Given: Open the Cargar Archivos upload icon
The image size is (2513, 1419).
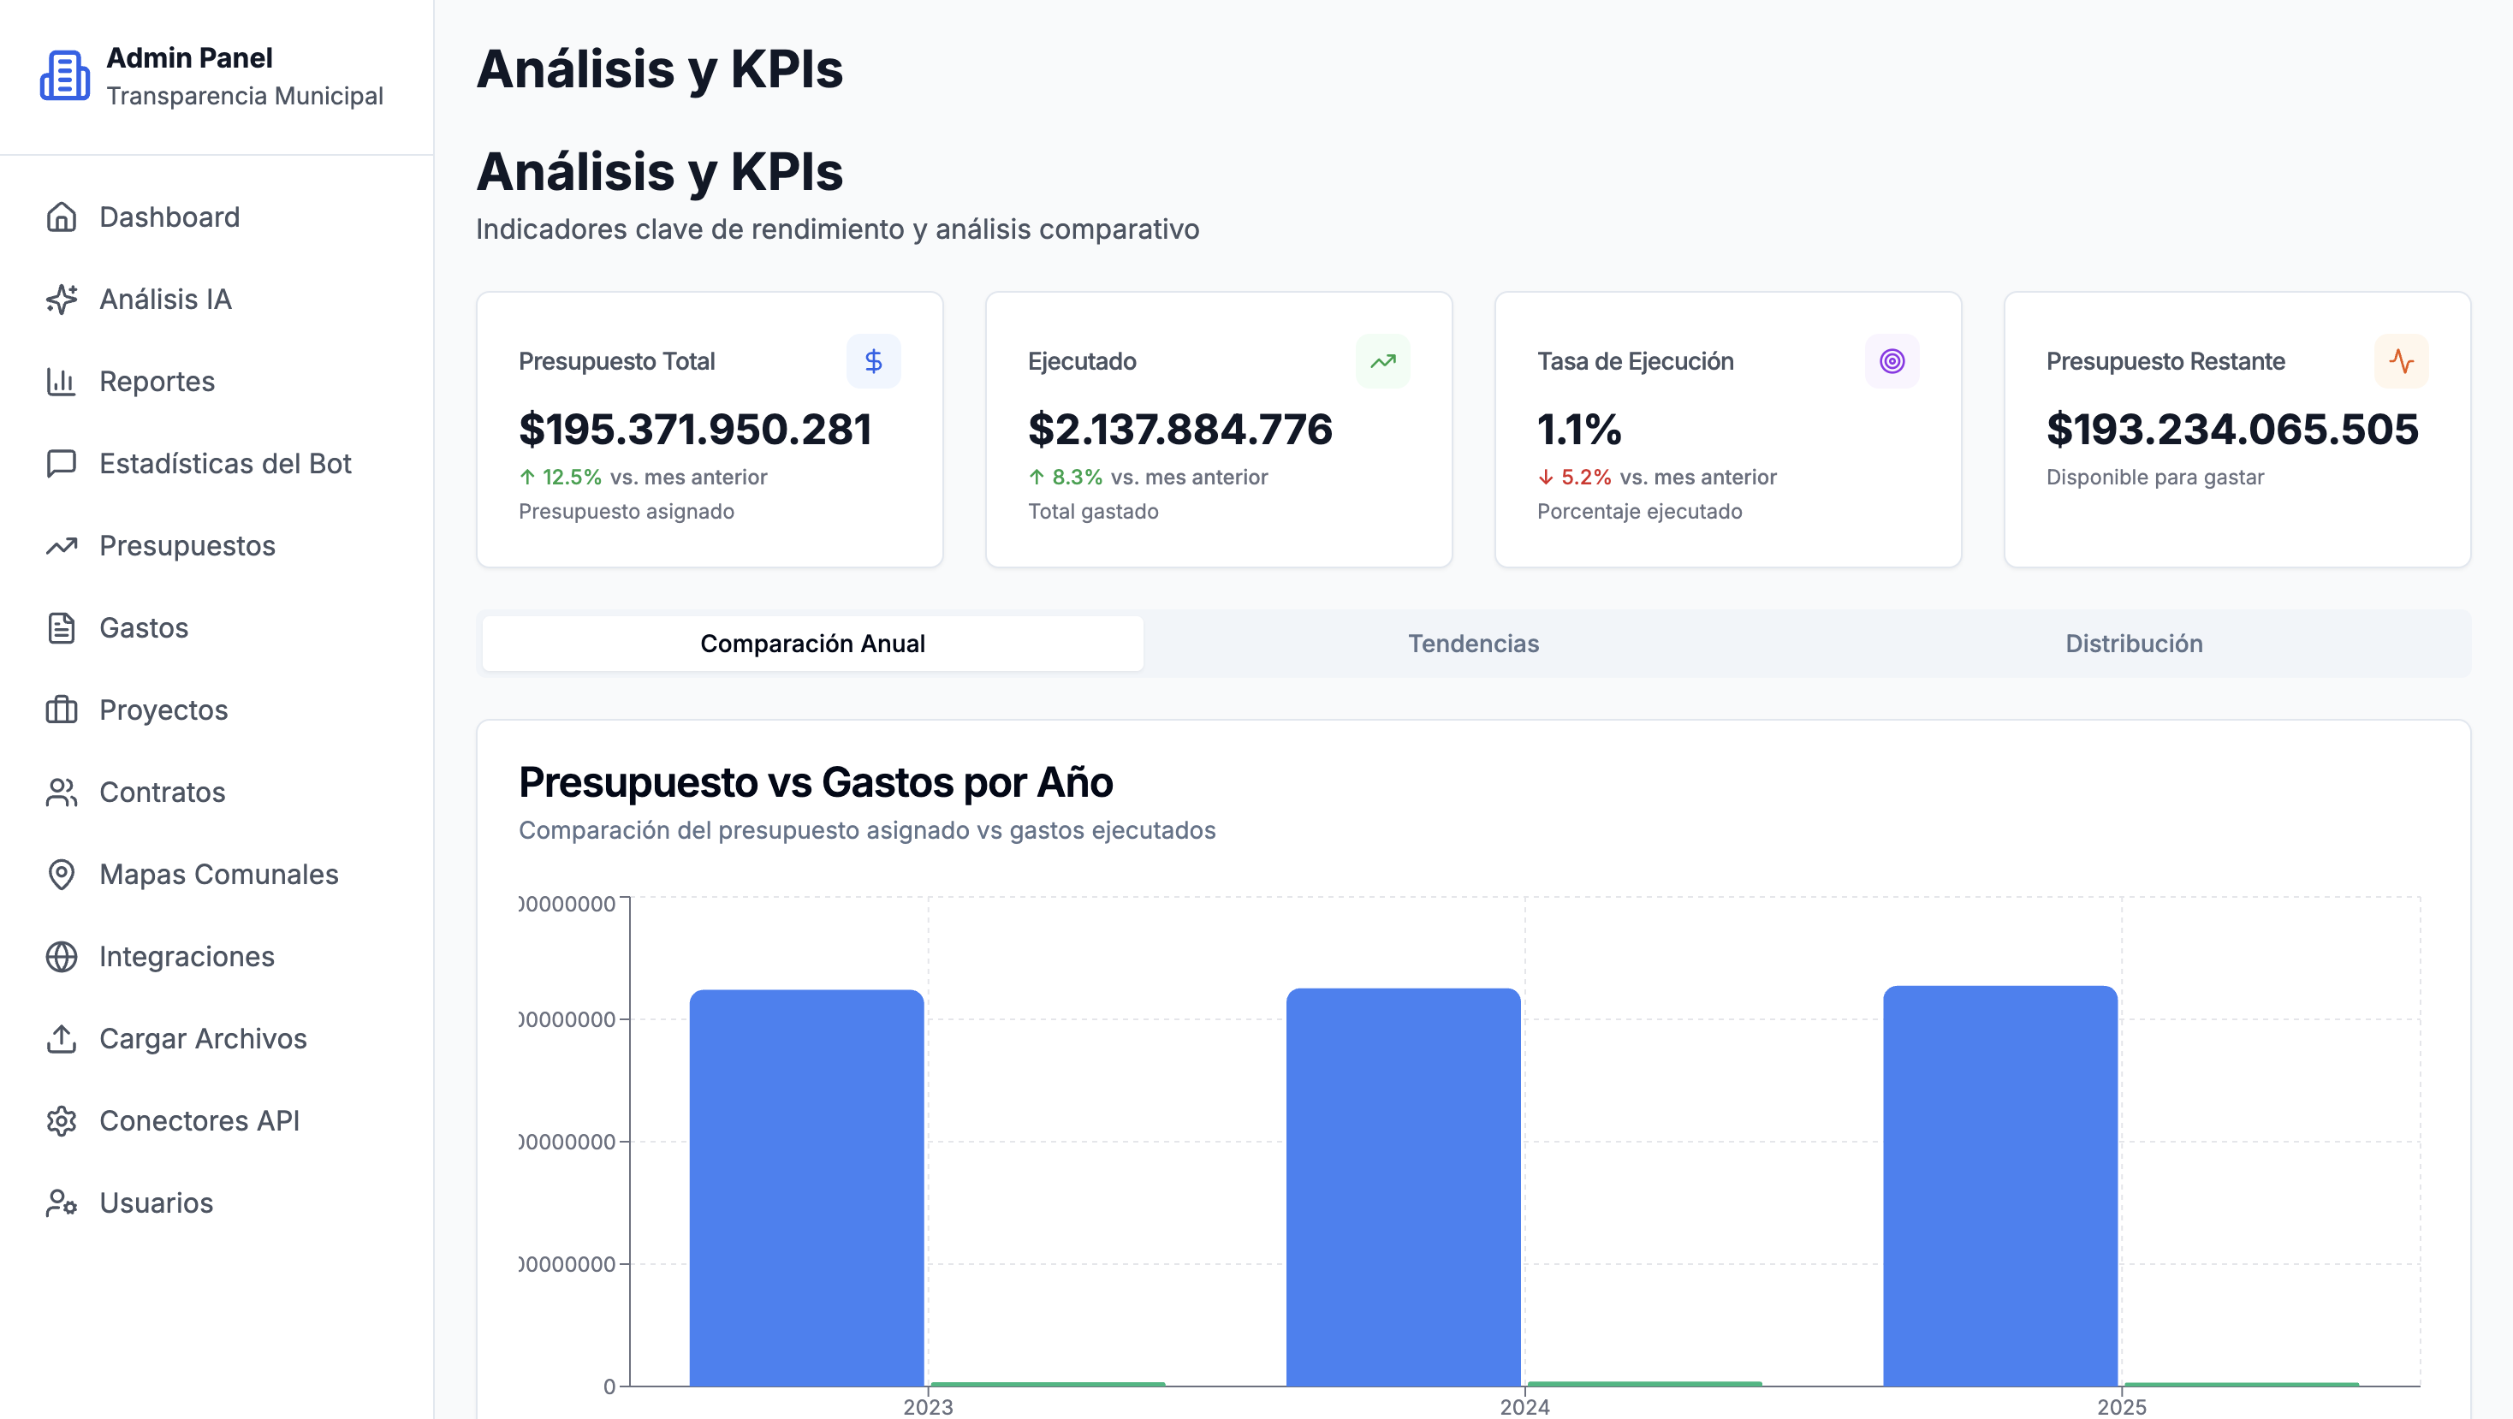Looking at the screenshot, I should pos(62,1039).
